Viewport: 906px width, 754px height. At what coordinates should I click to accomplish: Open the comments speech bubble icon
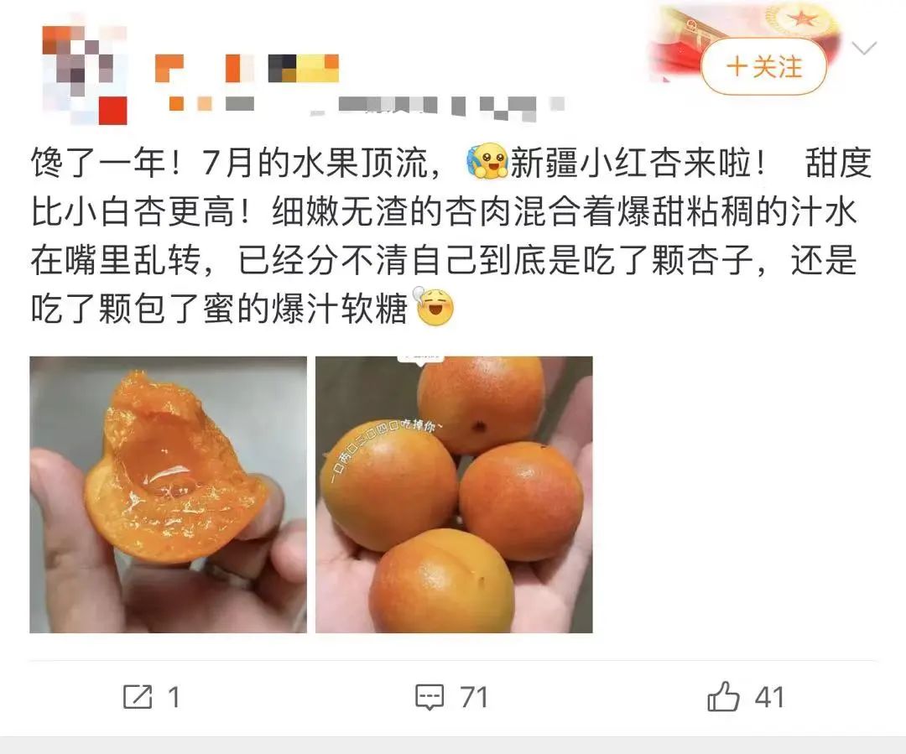tap(430, 697)
